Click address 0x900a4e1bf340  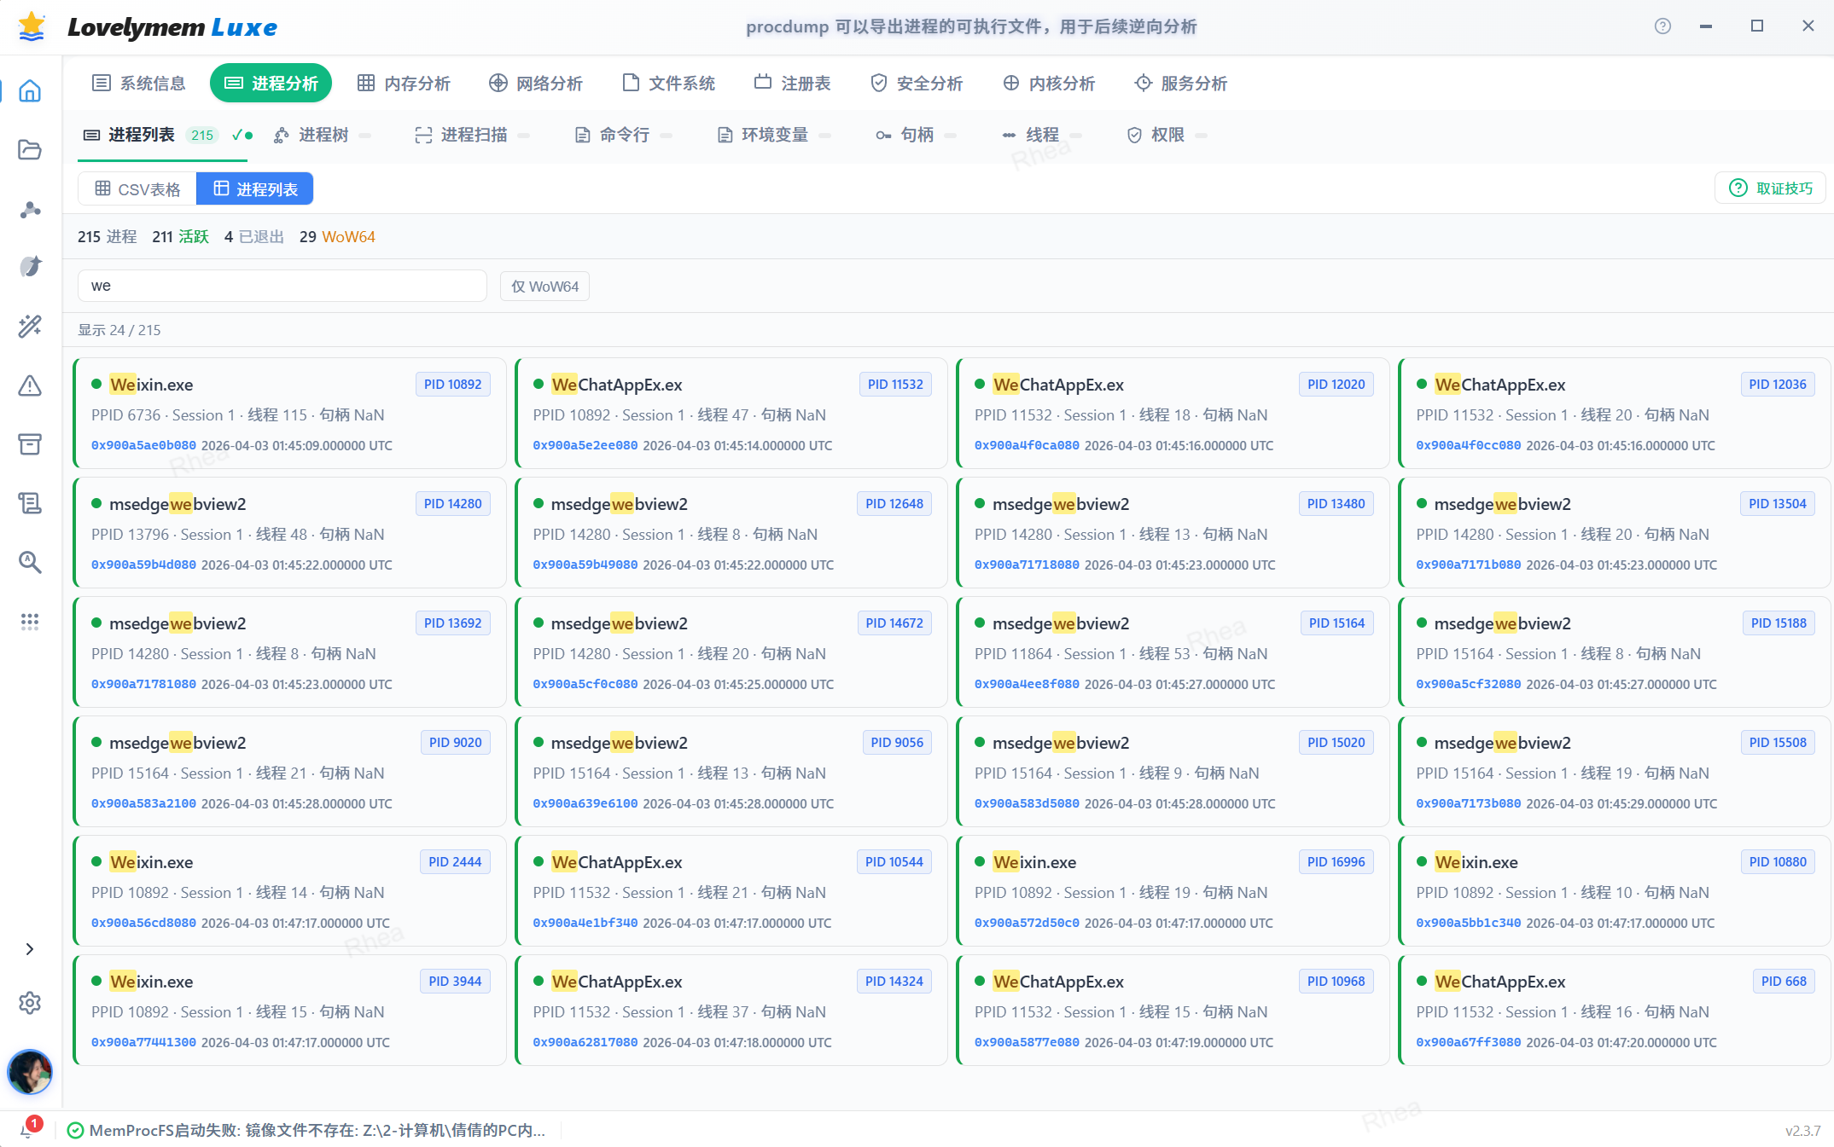[x=585, y=923]
